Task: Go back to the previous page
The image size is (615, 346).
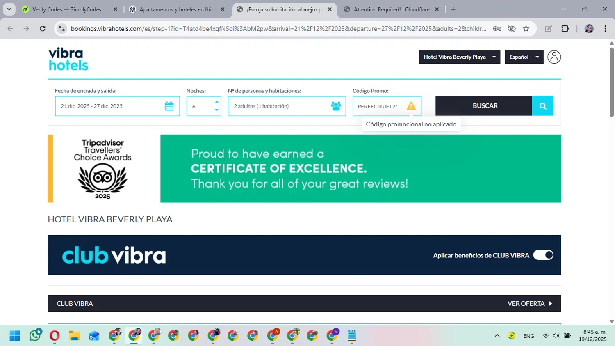Action: 10,29
